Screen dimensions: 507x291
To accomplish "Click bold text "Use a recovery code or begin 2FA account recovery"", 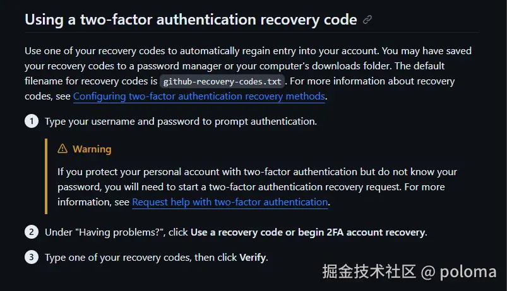I will [x=308, y=232].
